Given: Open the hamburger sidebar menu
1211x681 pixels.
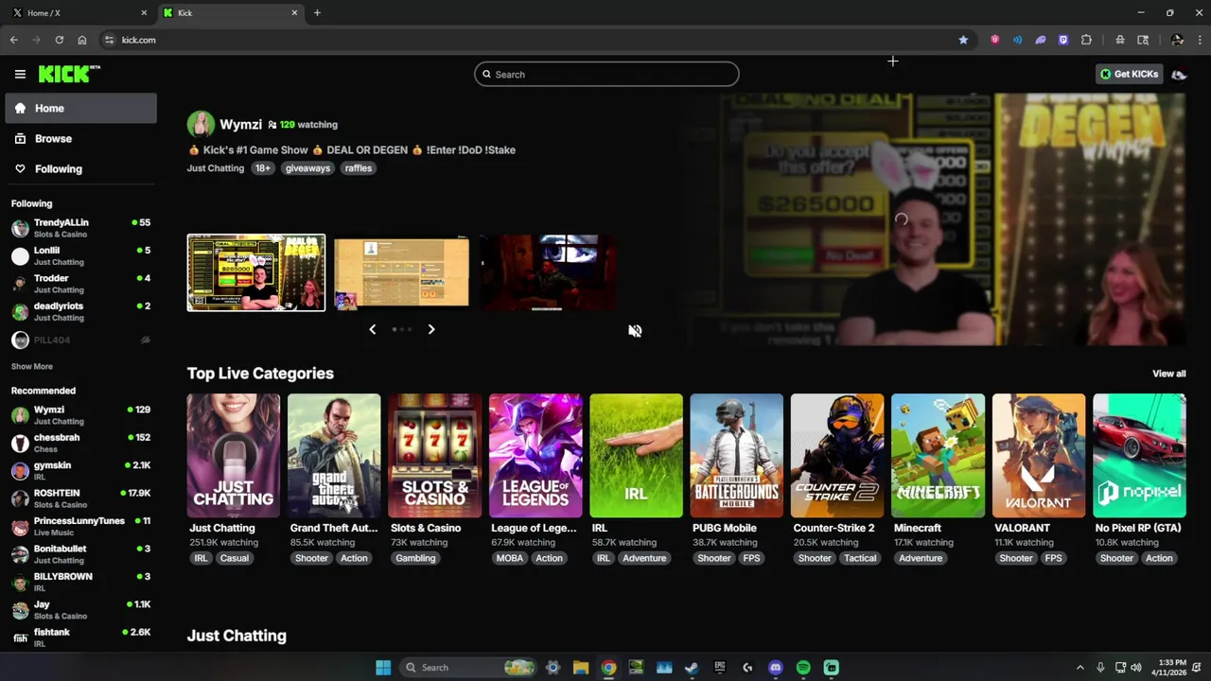Looking at the screenshot, I should [20, 74].
